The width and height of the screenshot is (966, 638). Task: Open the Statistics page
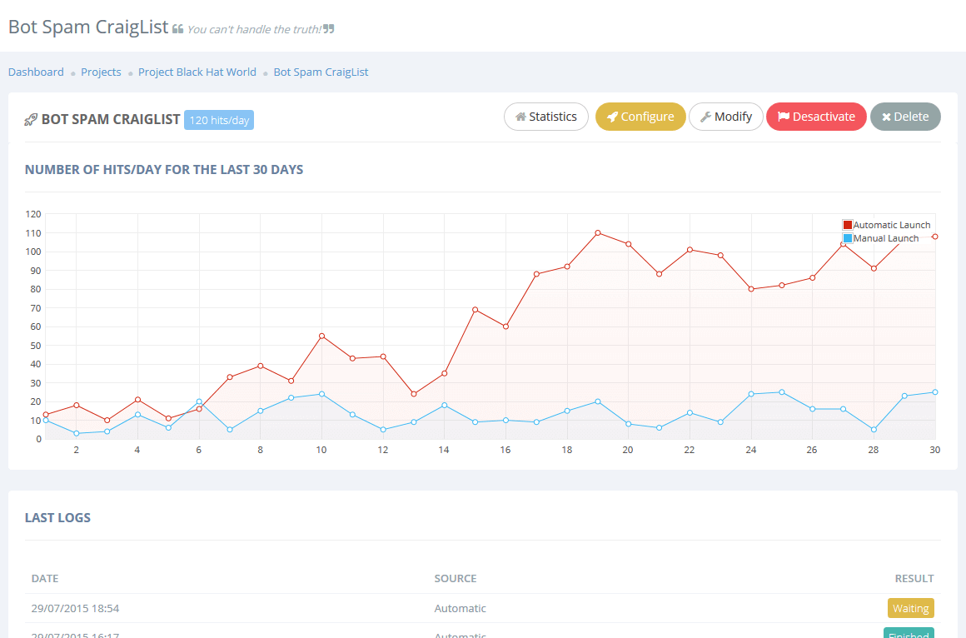[x=545, y=117]
